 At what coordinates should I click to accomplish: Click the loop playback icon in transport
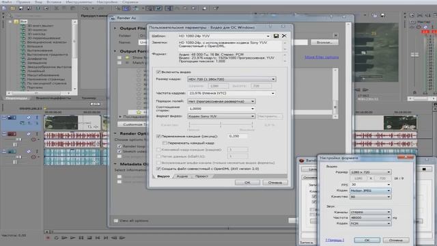coord(56,238)
